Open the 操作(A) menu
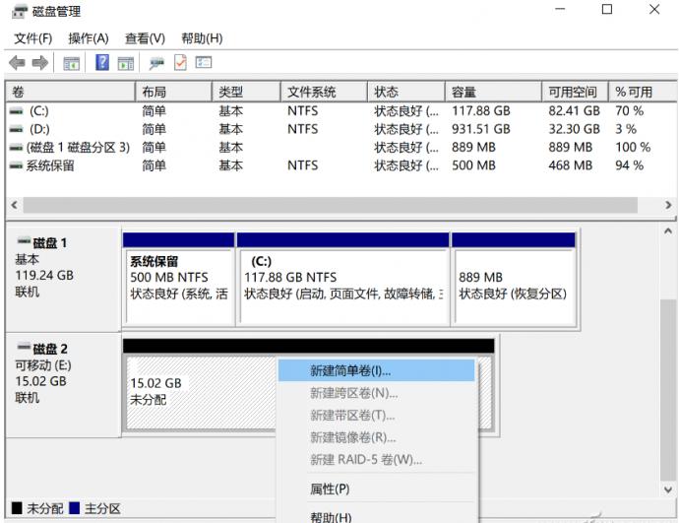Screen dimensions: 679x523 [88, 38]
